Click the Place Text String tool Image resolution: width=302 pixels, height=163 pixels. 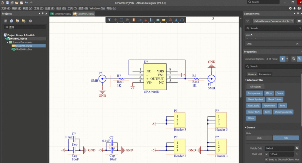tap(176, 20)
